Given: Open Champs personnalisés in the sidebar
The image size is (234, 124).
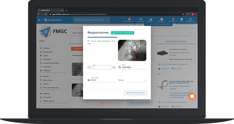Looking at the screenshot, I should coord(51,63).
